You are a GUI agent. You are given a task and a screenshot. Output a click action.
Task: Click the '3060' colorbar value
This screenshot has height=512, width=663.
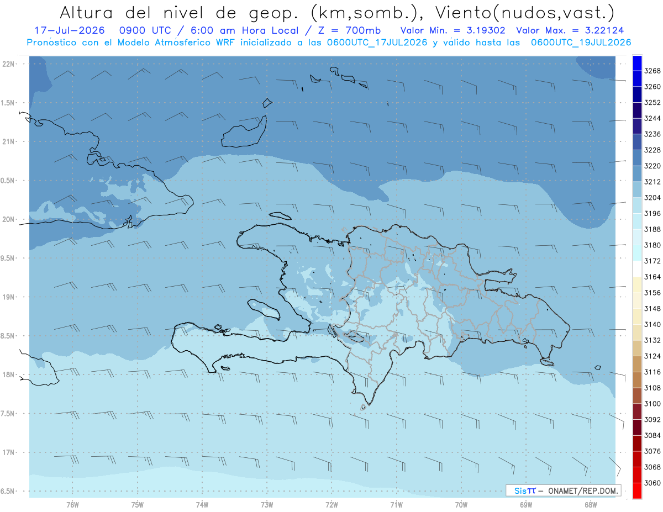tap(653, 483)
